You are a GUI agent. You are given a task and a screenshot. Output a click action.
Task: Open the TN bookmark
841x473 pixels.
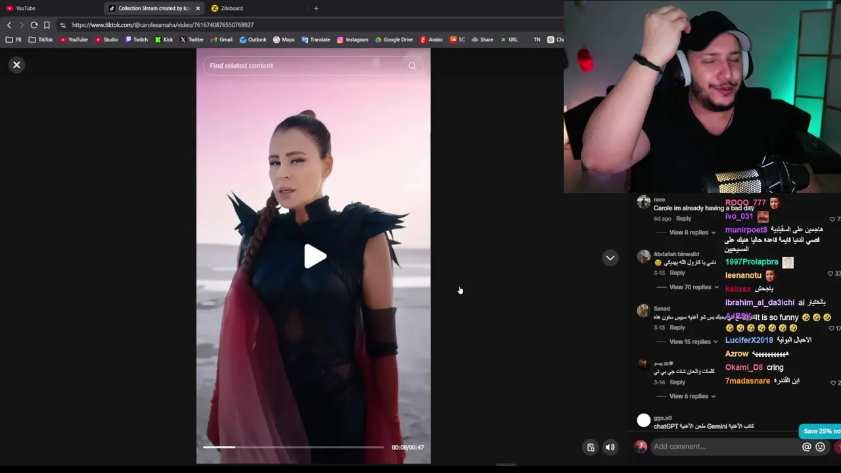pyautogui.click(x=537, y=39)
